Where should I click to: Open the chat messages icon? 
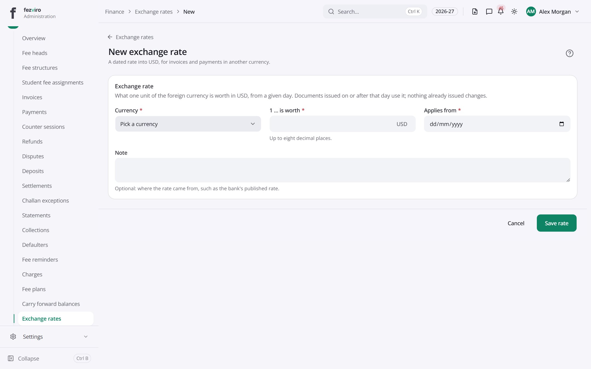(489, 11)
